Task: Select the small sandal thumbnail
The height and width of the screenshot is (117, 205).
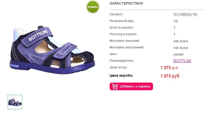Action: [15, 102]
